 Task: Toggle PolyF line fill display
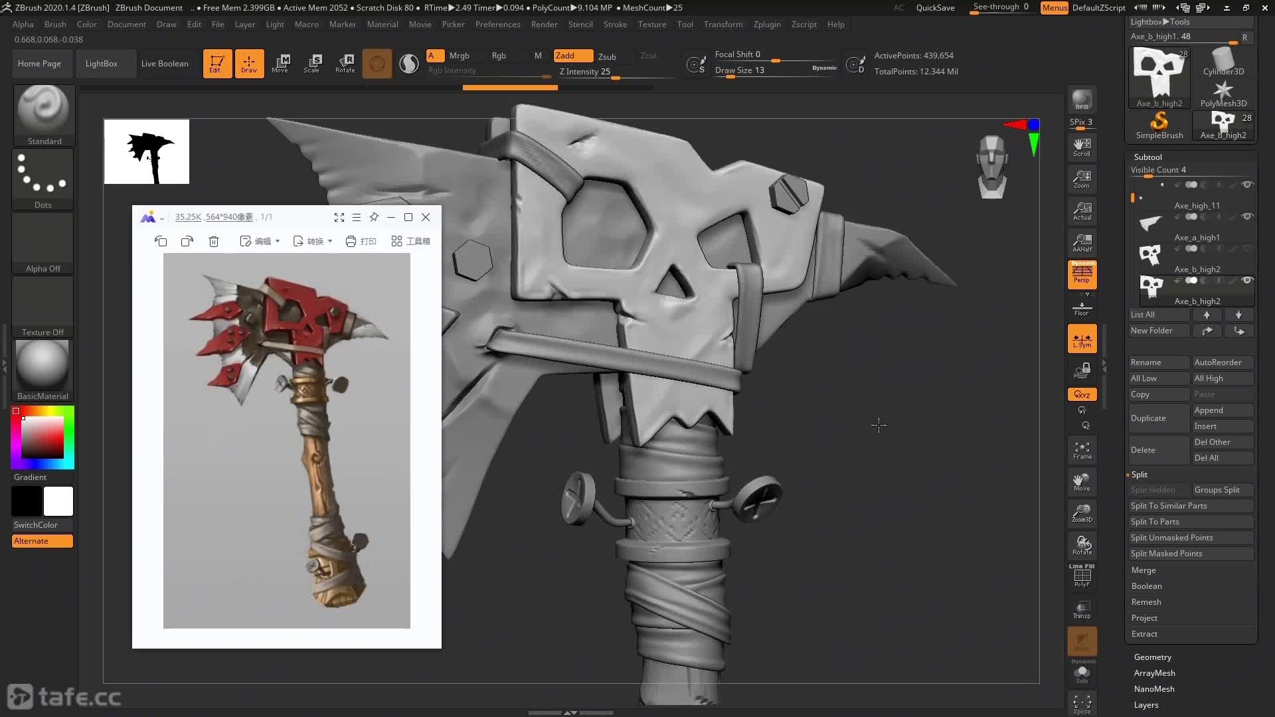(1082, 576)
